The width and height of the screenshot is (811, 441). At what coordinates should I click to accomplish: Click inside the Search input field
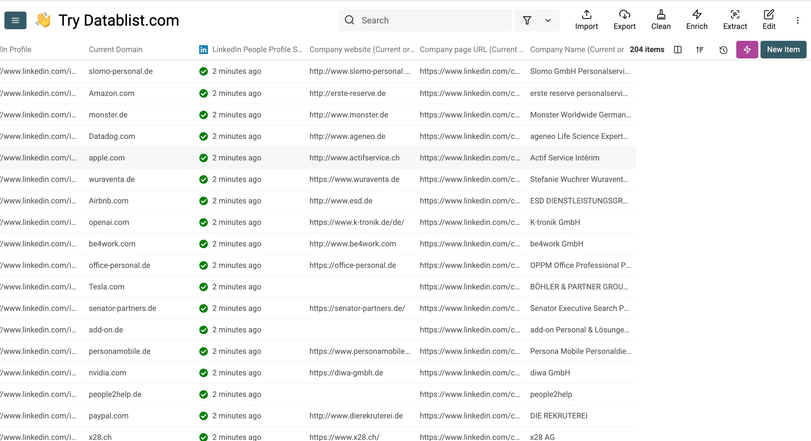(409, 20)
